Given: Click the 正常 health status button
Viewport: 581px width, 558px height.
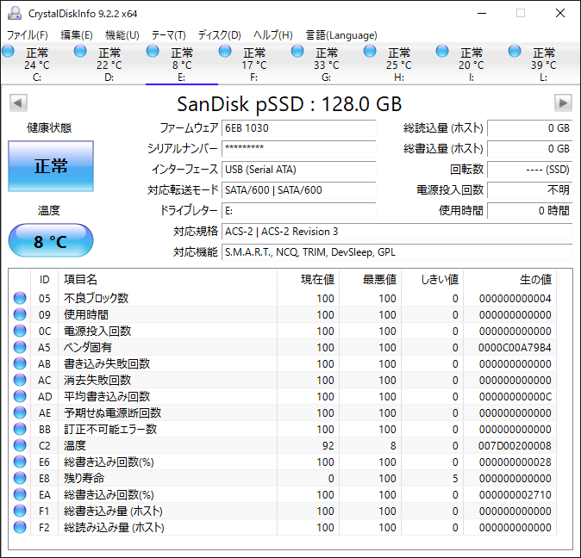Looking at the screenshot, I should coord(51,166).
